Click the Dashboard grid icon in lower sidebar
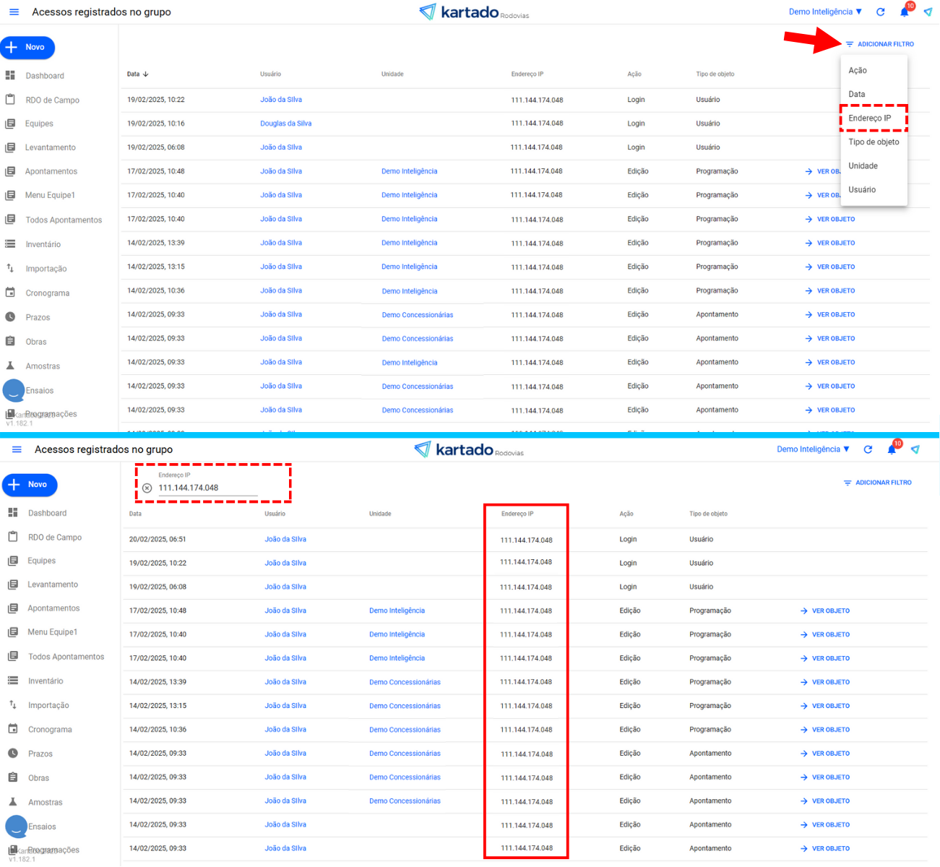 12,513
